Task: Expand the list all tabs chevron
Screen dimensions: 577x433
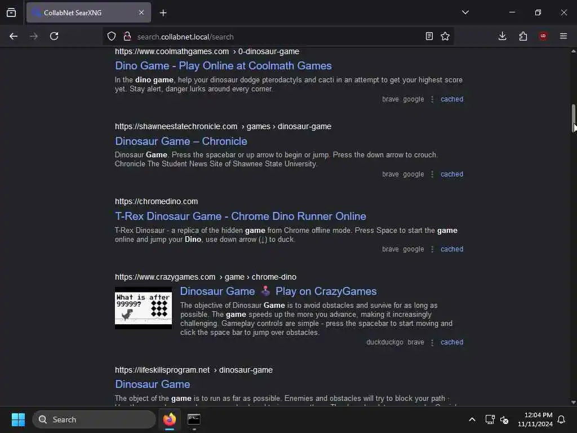Action: tap(465, 12)
